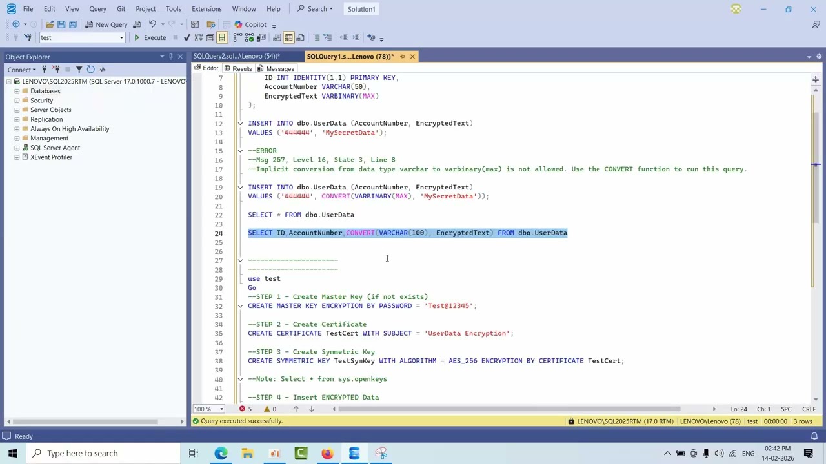Expand the Server Objects node
Screen dimensions: 826x464
click(17, 110)
